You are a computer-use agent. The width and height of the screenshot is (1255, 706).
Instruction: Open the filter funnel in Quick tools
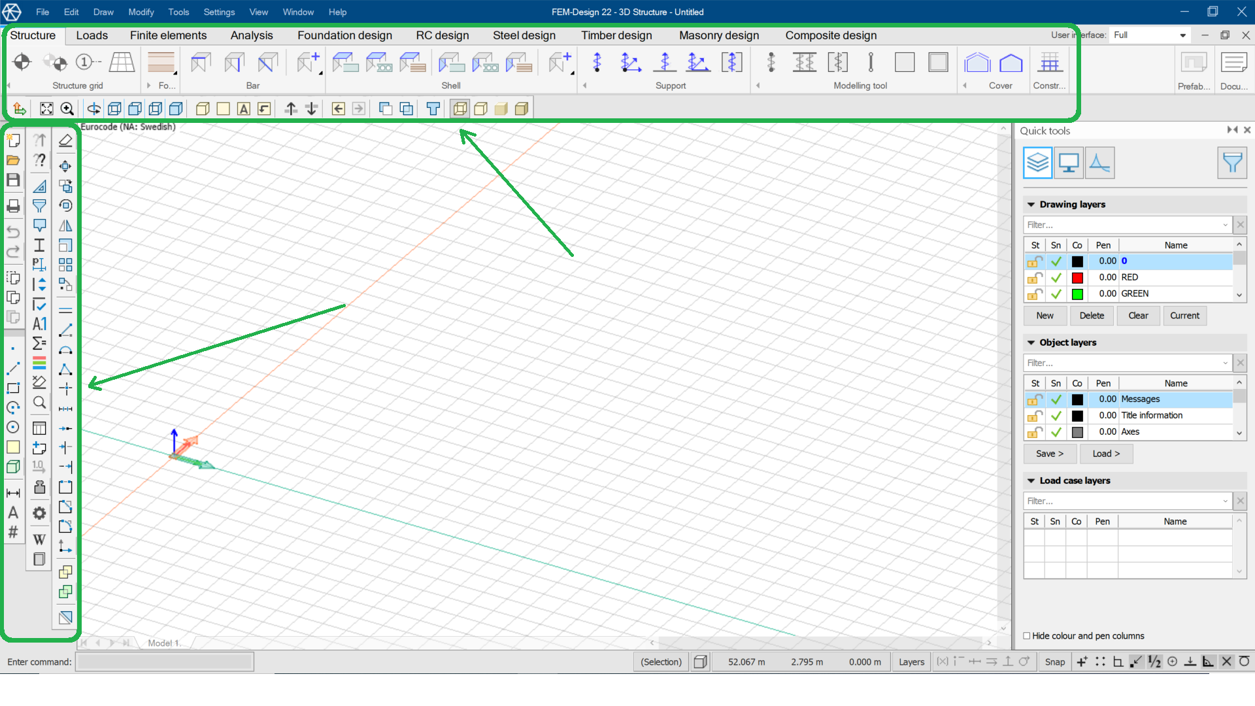point(1232,163)
